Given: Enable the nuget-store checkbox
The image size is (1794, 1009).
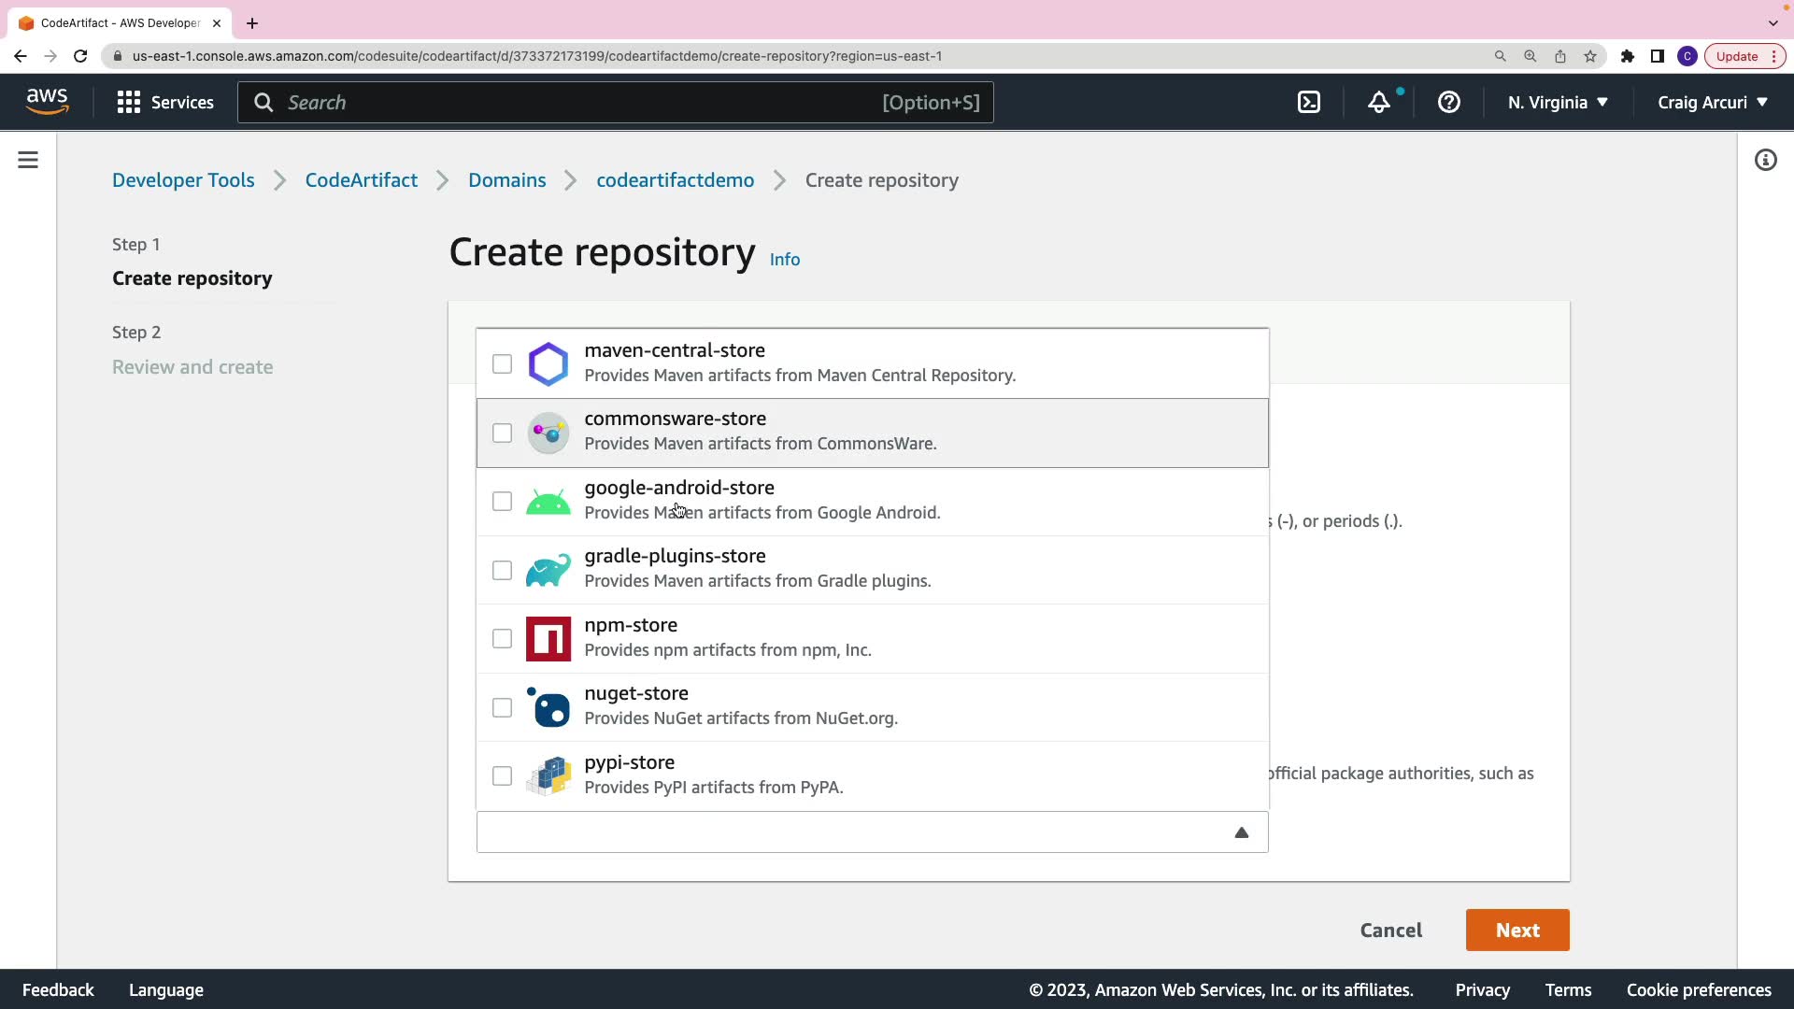Looking at the screenshot, I should point(502,708).
